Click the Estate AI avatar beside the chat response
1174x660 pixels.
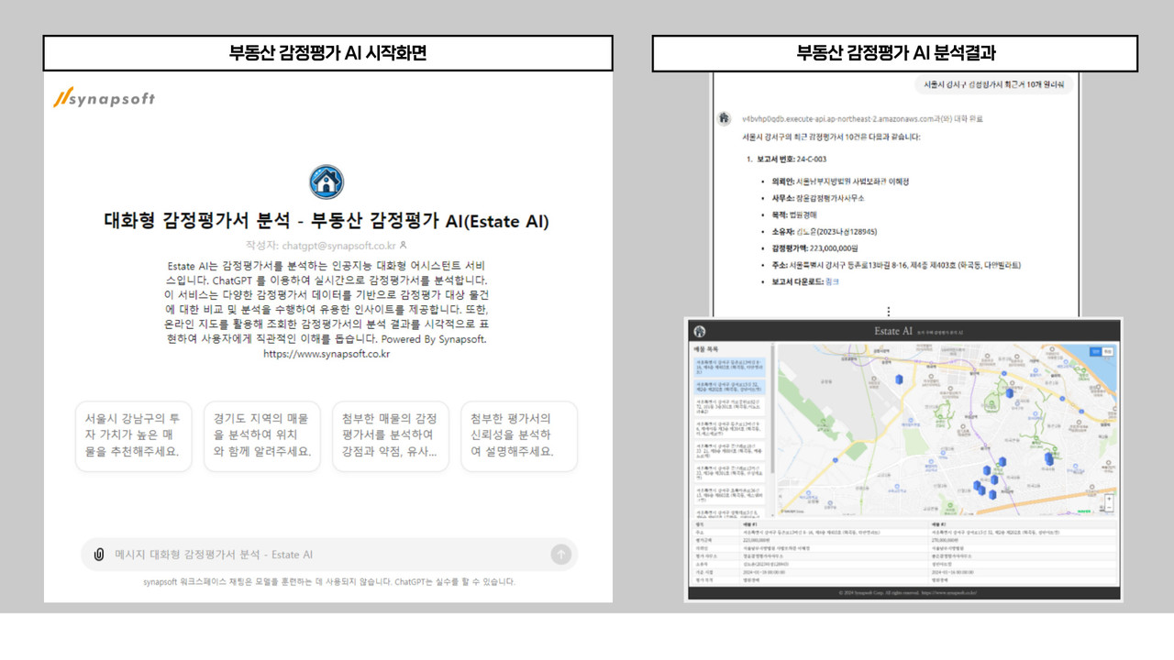[x=725, y=118]
